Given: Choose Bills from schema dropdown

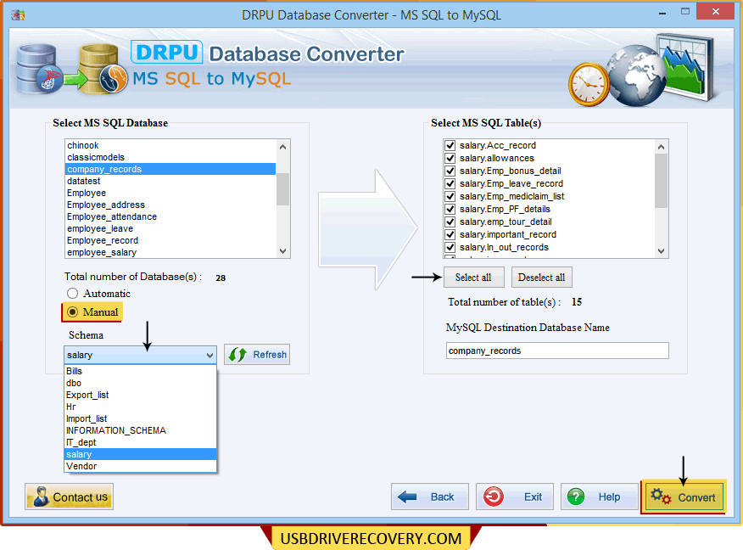Looking at the screenshot, I should click(140, 371).
